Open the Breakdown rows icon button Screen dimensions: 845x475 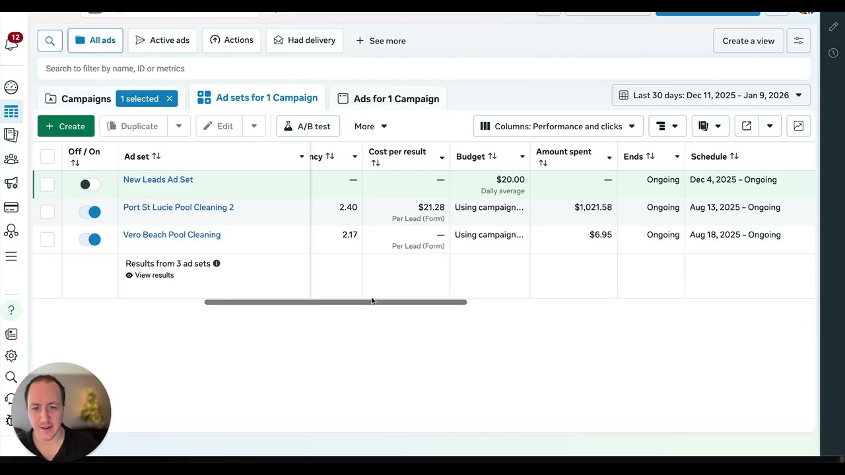click(x=667, y=126)
